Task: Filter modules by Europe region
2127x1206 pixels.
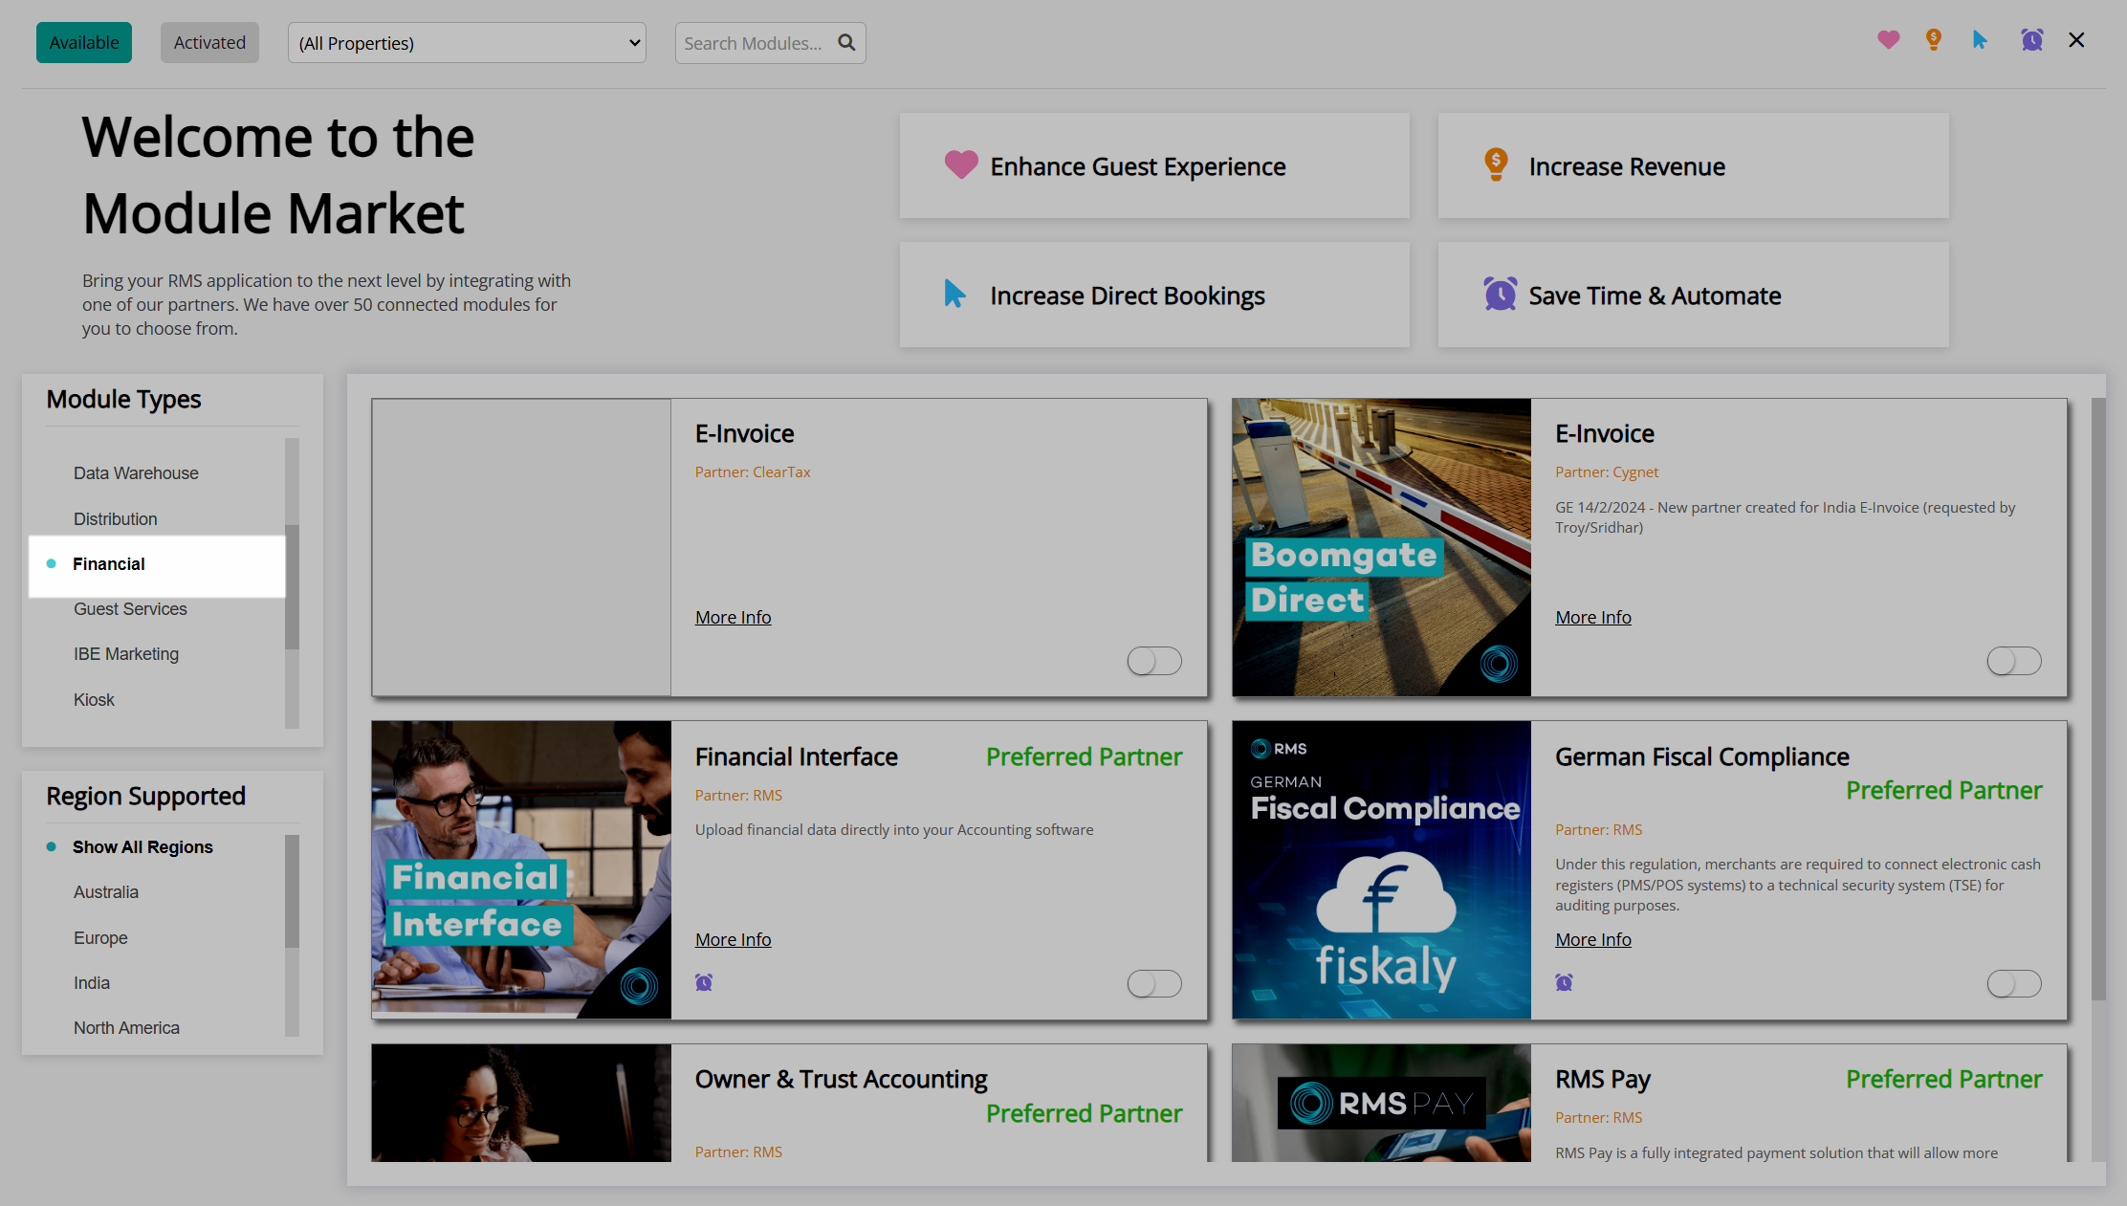Action: coord(100,938)
